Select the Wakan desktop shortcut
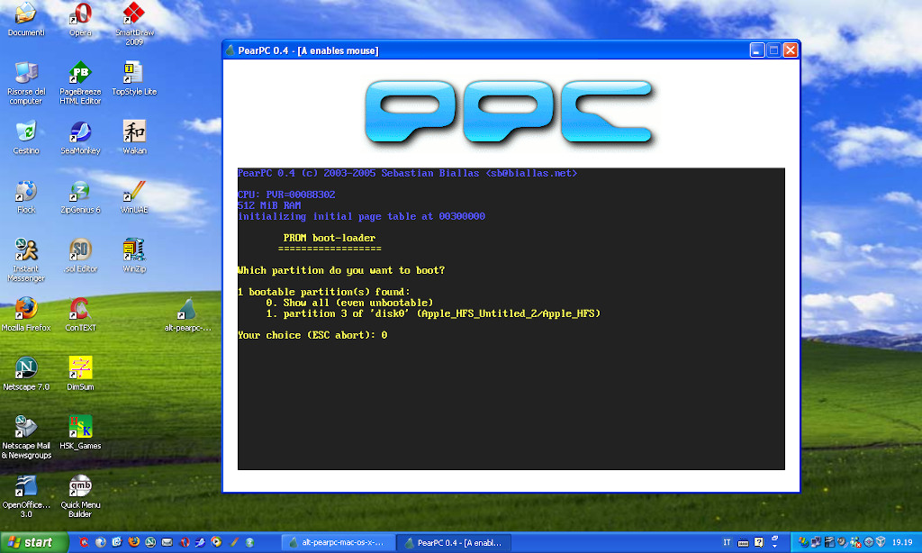This screenshot has width=922, height=553. tap(134, 137)
